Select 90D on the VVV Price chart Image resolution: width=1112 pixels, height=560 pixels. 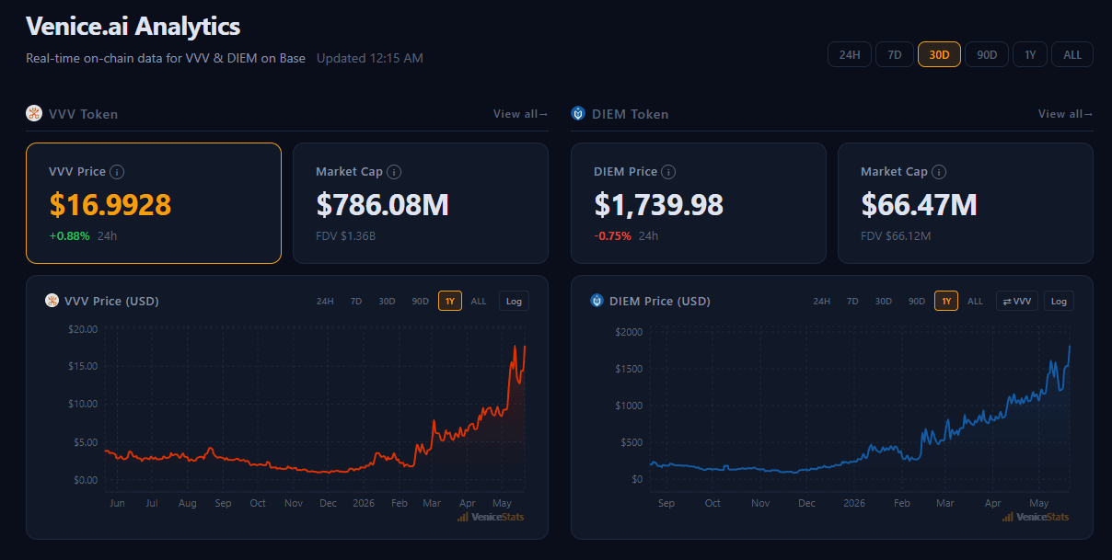(x=421, y=301)
